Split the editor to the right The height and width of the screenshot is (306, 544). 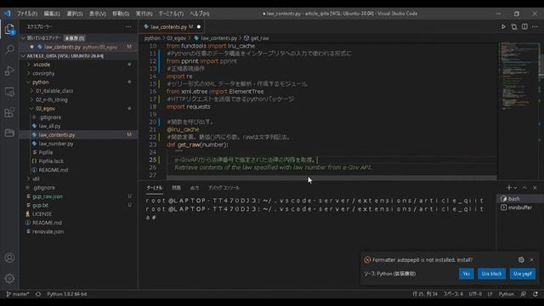click(524, 26)
